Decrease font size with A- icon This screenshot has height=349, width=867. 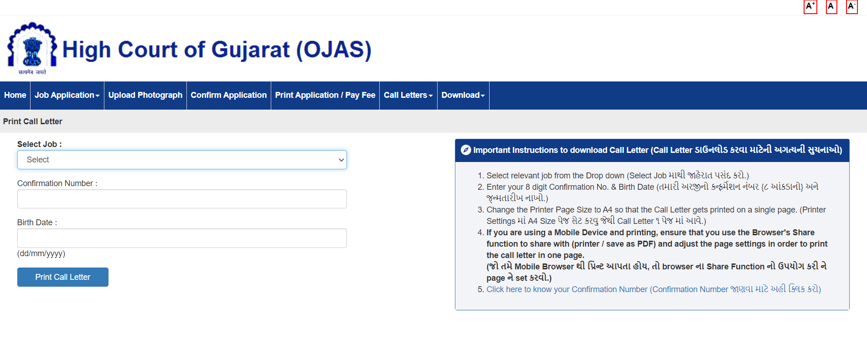[852, 7]
